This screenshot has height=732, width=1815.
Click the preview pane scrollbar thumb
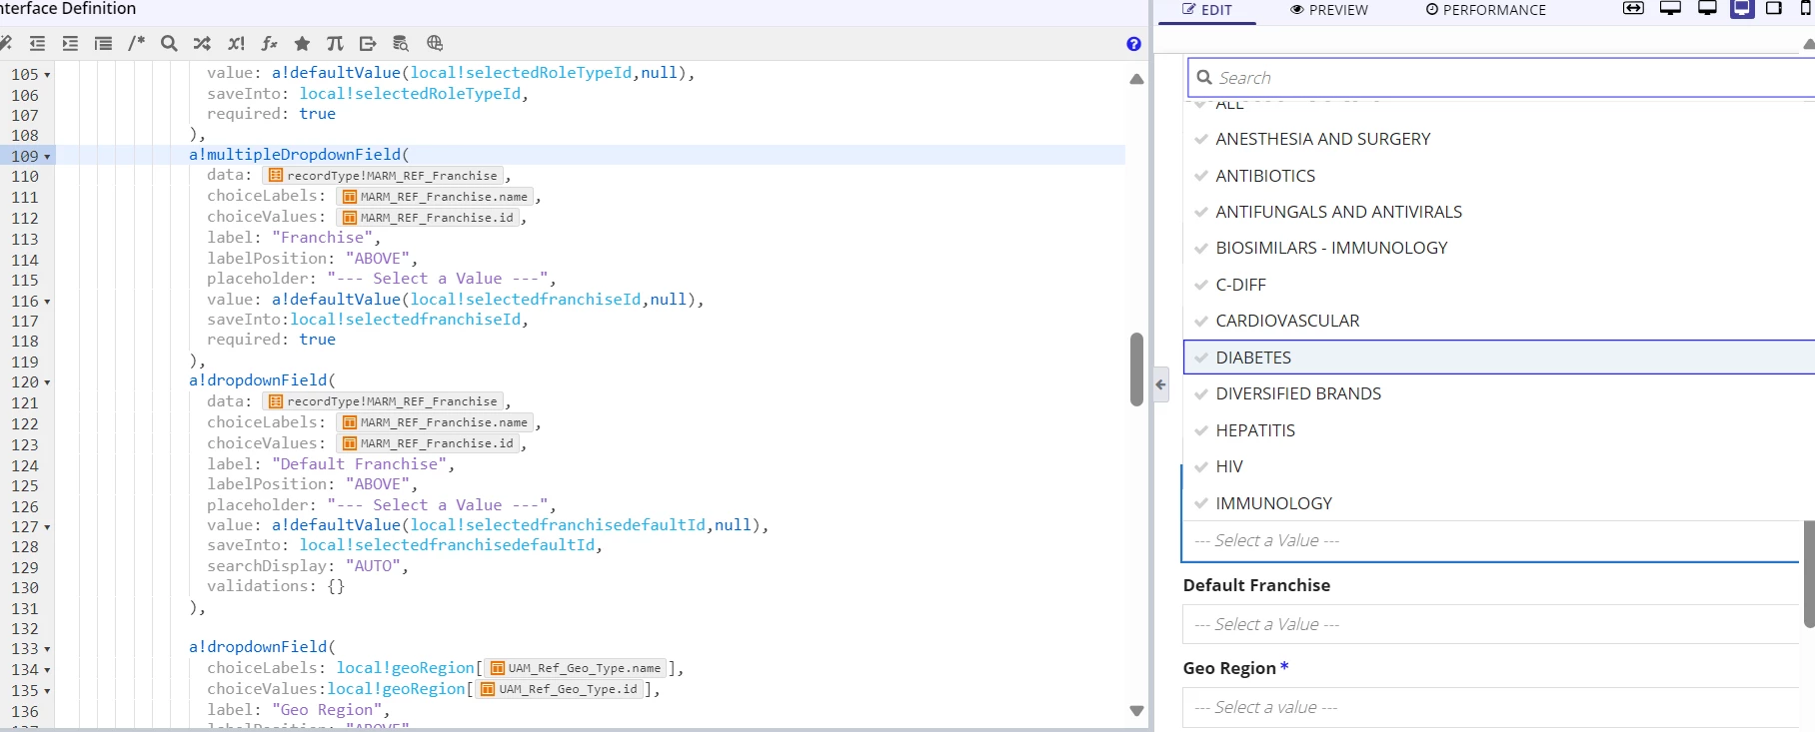[1809, 574]
